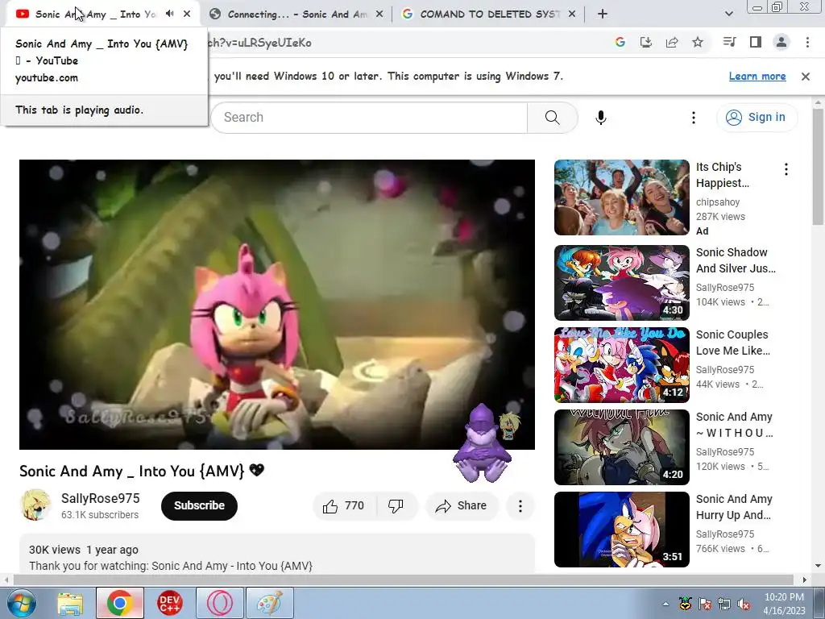Dislike the video

[396, 506]
